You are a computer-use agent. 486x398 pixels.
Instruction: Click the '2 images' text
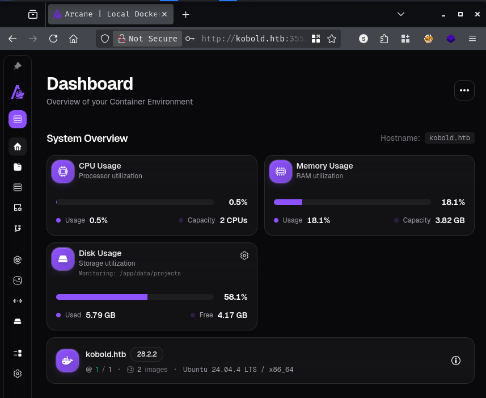[x=152, y=370]
